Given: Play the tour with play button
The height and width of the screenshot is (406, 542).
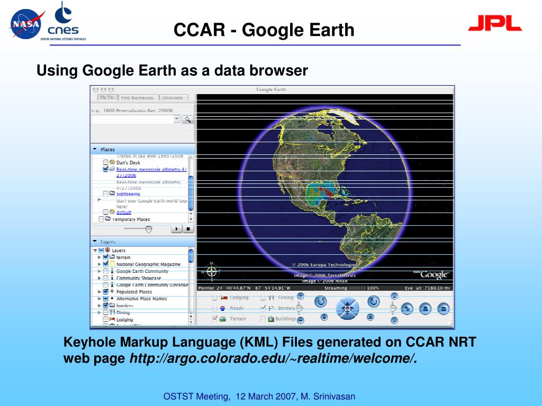Looking at the screenshot, I should (x=176, y=228).
